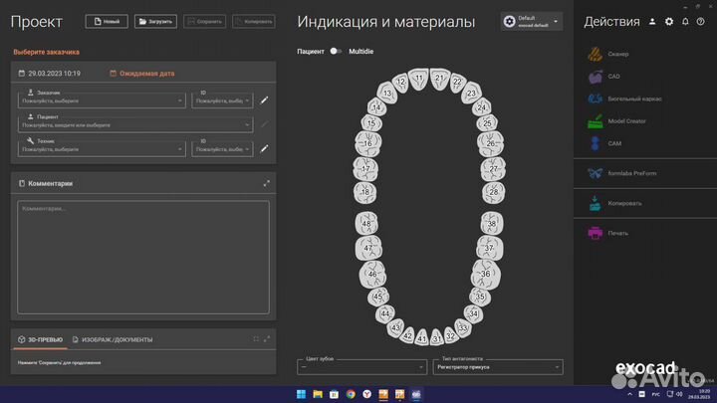
Task: Toggle the Пациент / Multidie switch
Action: click(336, 51)
